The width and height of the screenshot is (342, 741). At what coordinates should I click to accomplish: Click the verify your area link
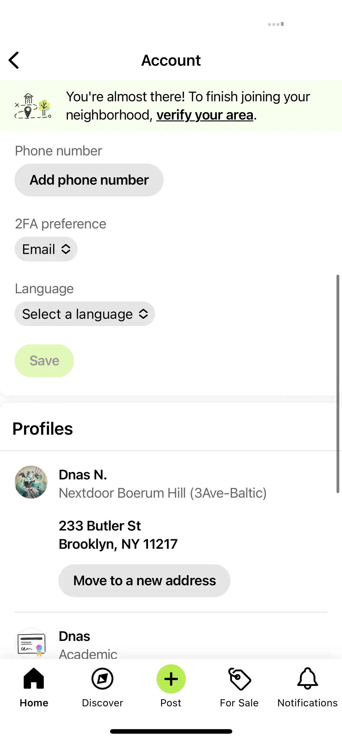(205, 115)
